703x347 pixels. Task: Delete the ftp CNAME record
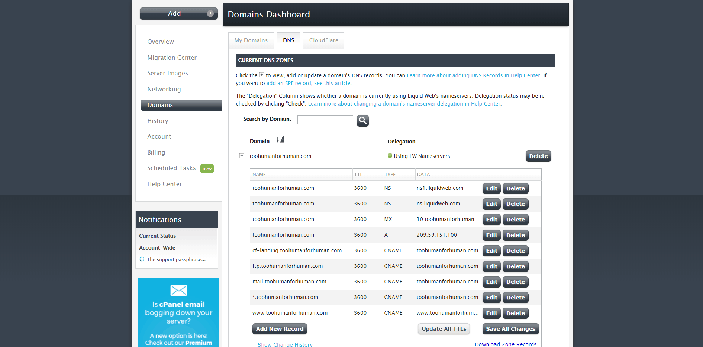pyautogui.click(x=515, y=266)
